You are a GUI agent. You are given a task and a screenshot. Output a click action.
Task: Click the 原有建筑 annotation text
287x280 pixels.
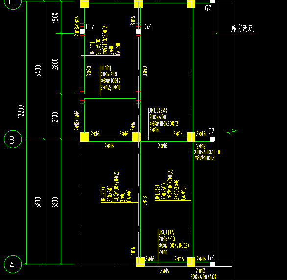pyautogui.click(x=242, y=28)
